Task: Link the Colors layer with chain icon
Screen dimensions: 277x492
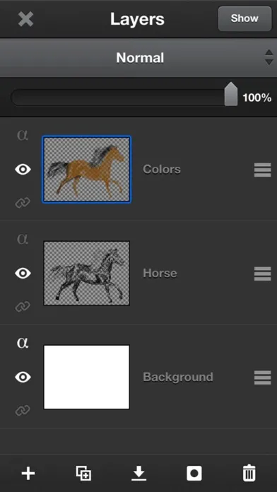Action: [x=23, y=203]
